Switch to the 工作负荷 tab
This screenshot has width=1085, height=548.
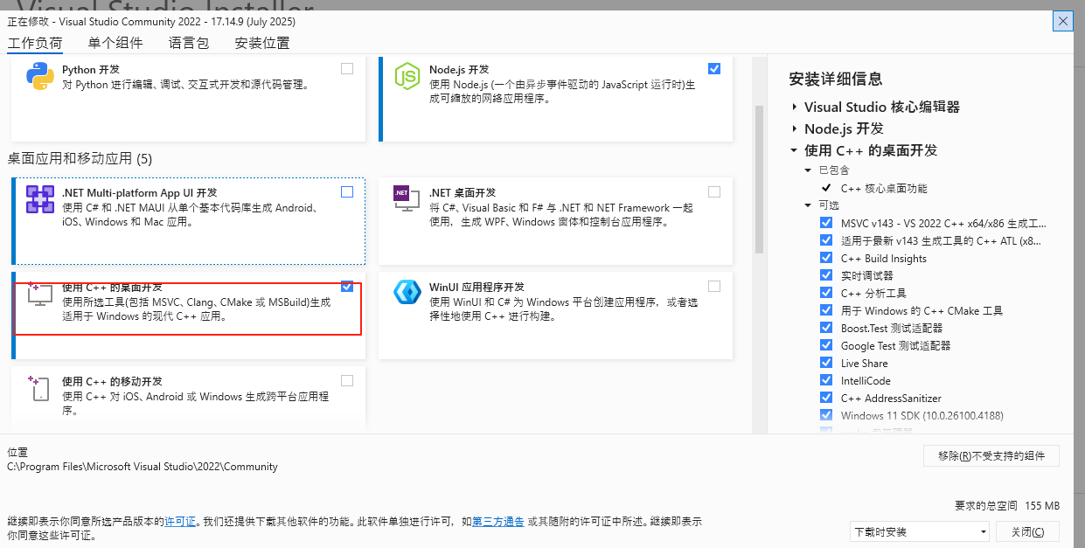[35, 43]
